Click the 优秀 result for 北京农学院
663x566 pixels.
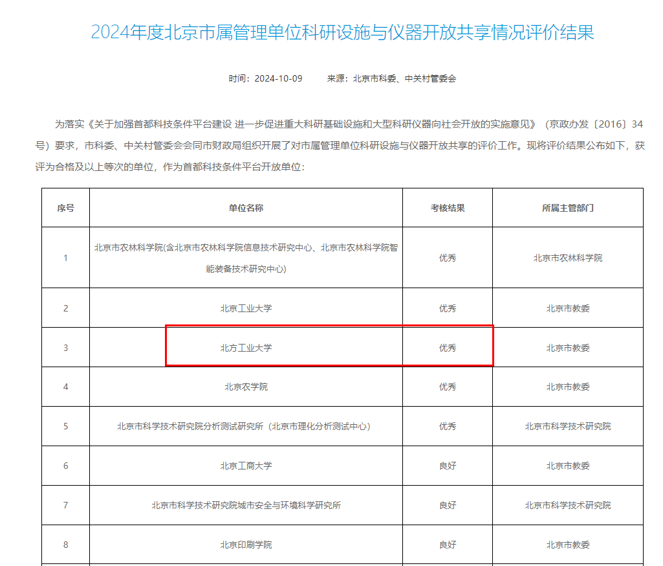[448, 387]
